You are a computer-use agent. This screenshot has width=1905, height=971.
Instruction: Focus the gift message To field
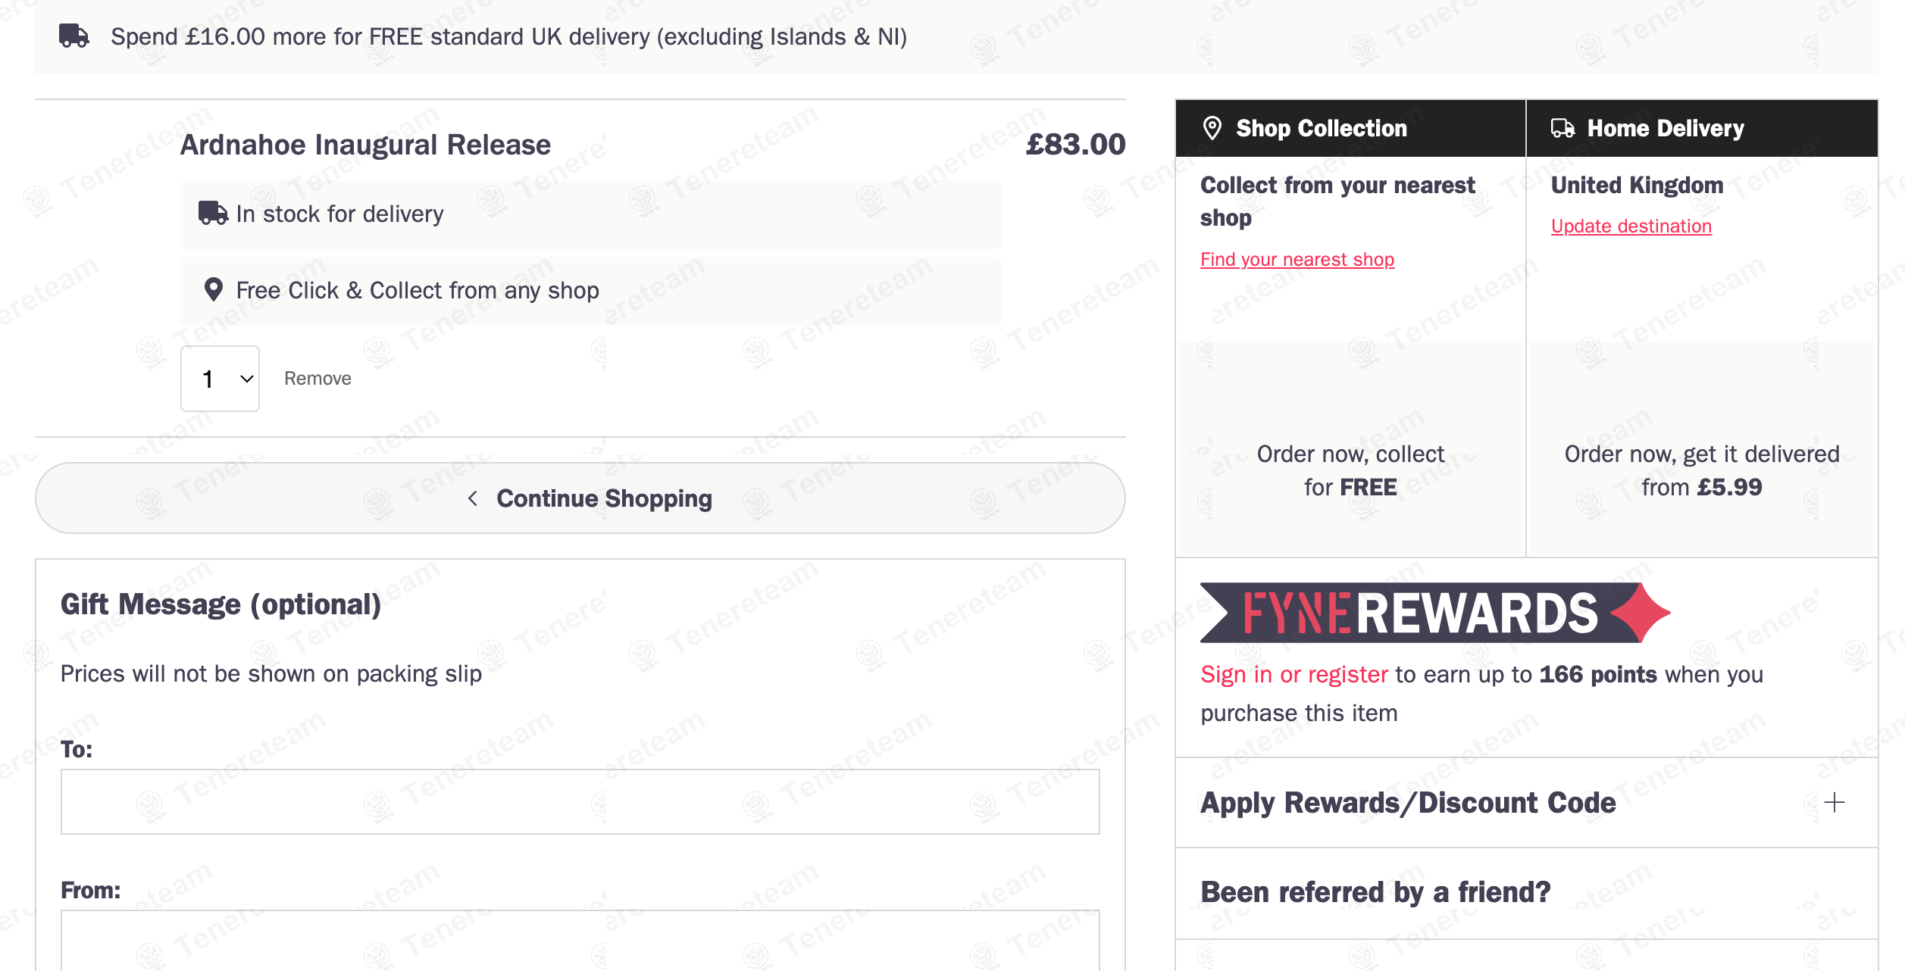pyautogui.click(x=580, y=802)
